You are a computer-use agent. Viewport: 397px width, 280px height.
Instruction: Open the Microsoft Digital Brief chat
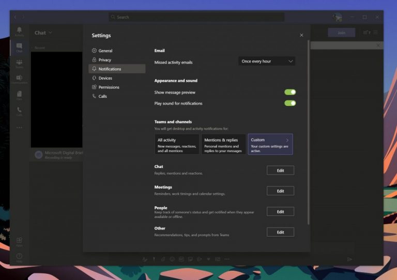pyautogui.click(x=57, y=154)
